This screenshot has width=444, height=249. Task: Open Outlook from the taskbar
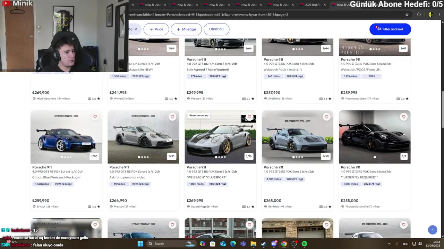coord(223,244)
